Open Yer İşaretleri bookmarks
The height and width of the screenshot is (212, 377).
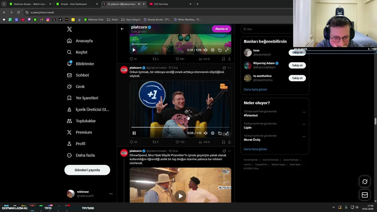pyautogui.click(x=82, y=98)
